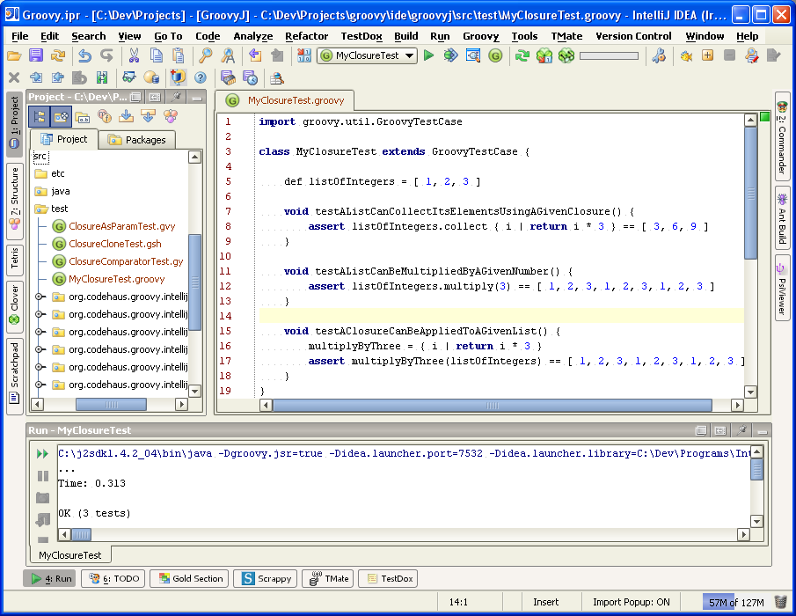
Task: Click the Replace icon with magnifier and compass
Action: 228,55
